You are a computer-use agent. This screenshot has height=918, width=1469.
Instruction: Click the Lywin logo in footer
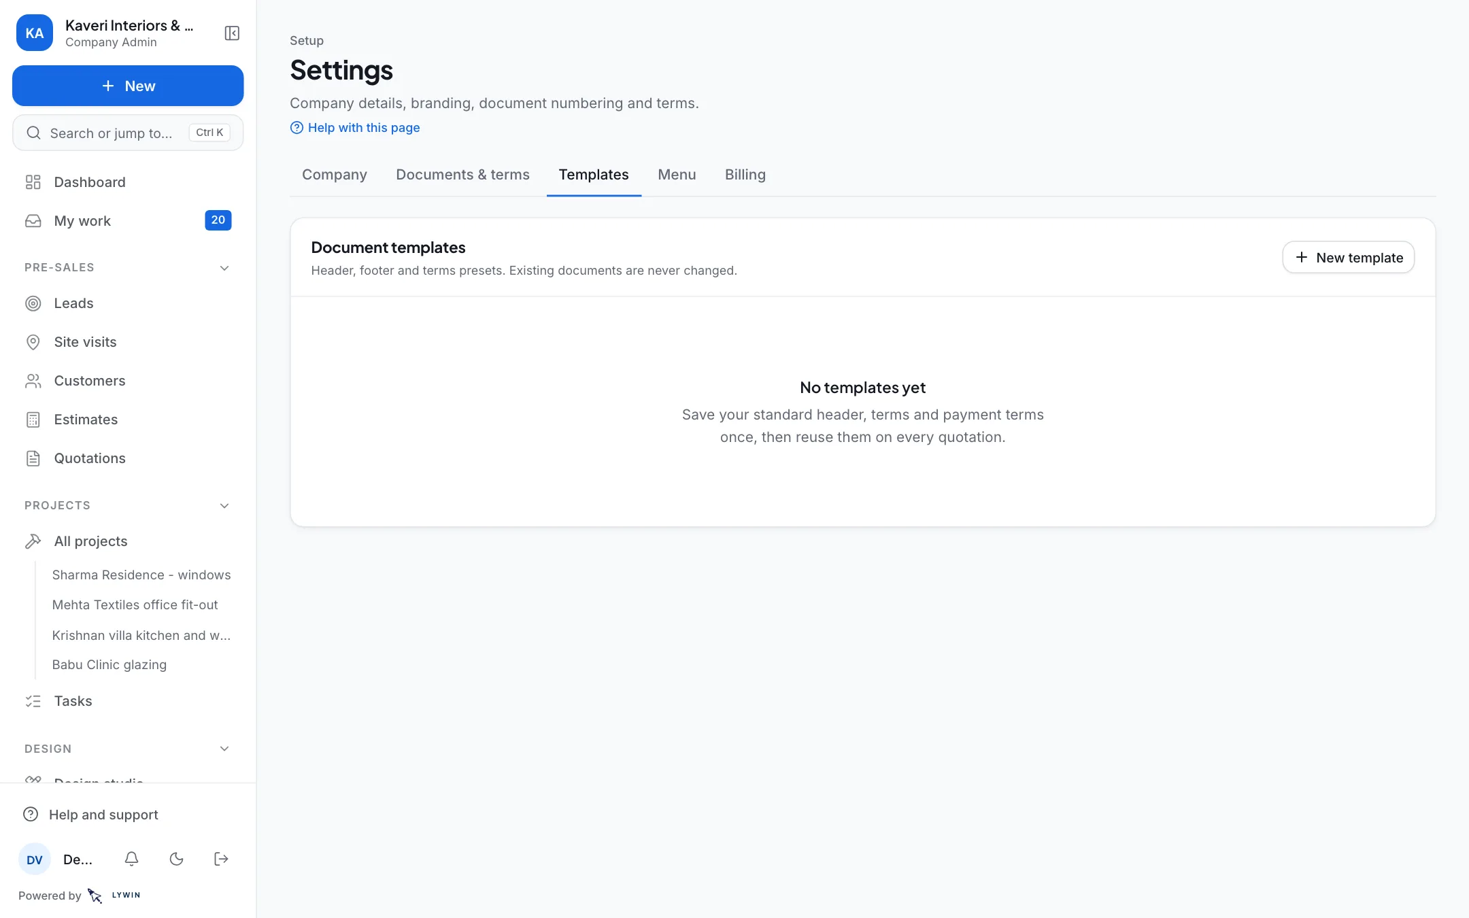click(114, 896)
